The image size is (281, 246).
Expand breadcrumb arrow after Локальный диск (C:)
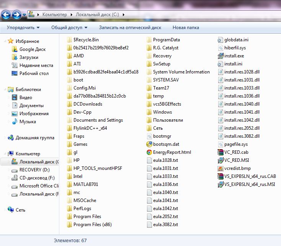click(124, 15)
